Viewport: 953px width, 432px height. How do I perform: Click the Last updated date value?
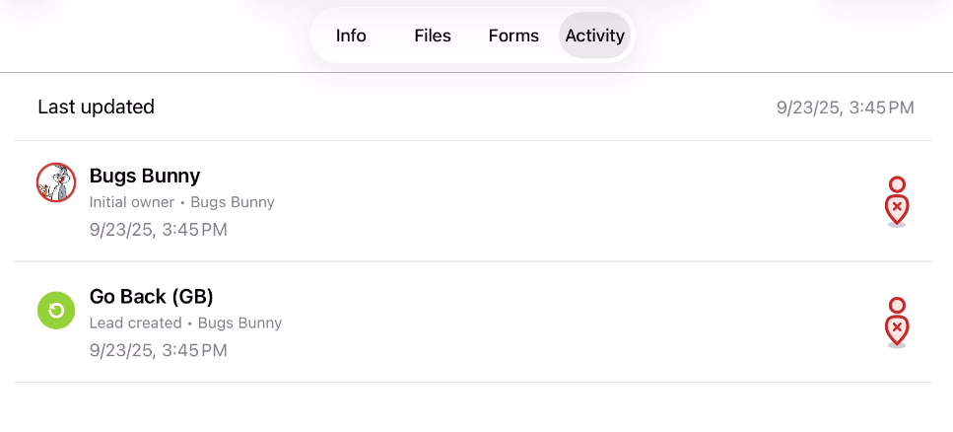845,108
